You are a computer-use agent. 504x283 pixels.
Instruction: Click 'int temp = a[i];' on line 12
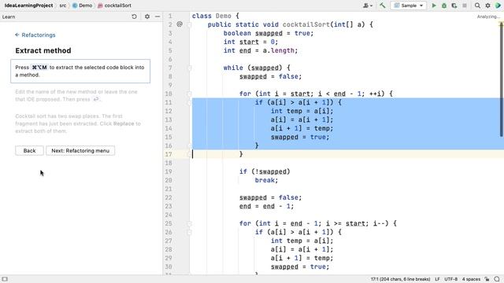pyautogui.click(x=302, y=112)
